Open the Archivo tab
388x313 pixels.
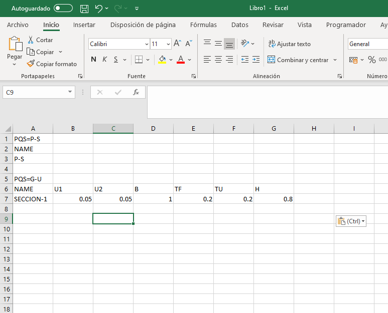[18, 25]
